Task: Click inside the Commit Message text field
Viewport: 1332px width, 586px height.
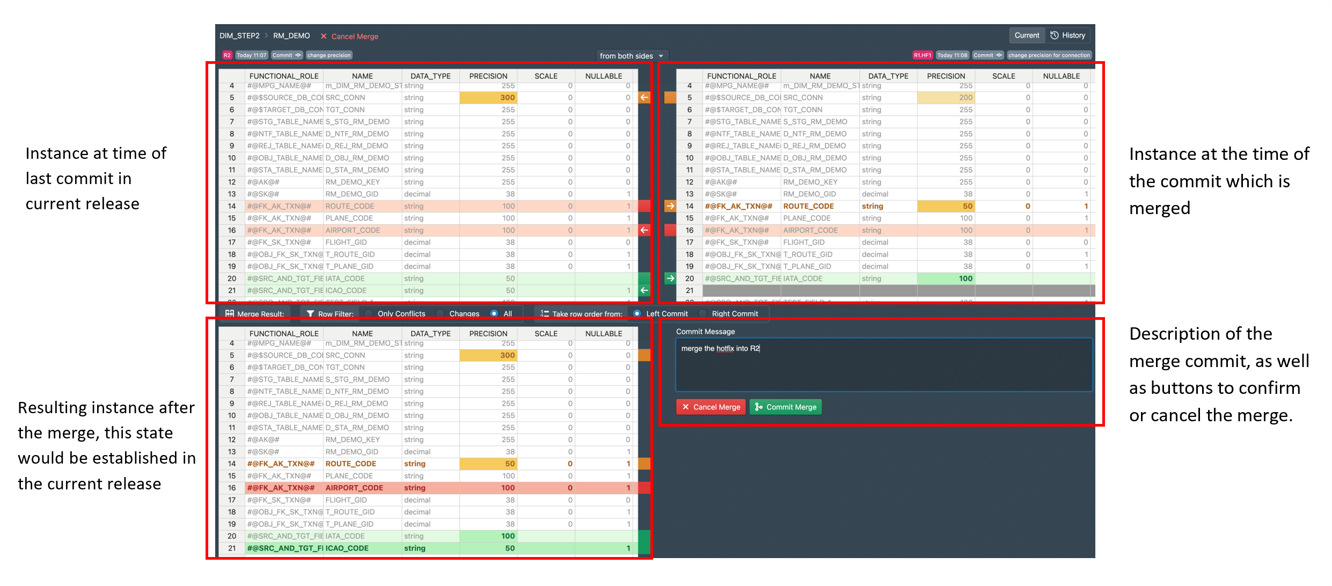Action: (883, 365)
